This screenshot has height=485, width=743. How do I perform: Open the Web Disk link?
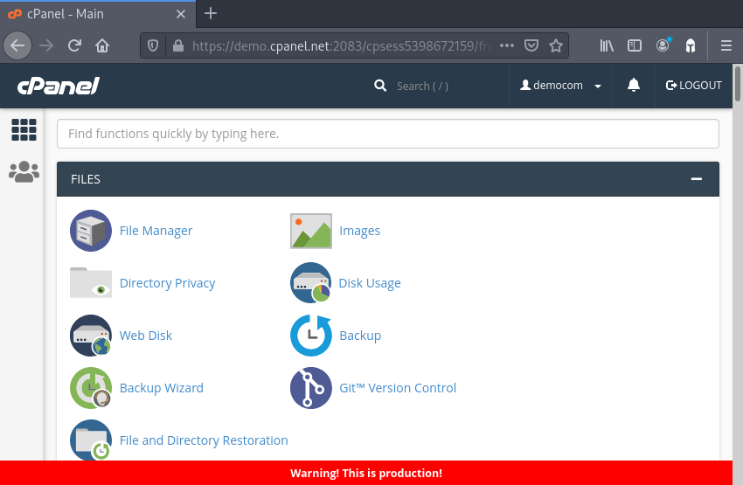[x=145, y=336]
